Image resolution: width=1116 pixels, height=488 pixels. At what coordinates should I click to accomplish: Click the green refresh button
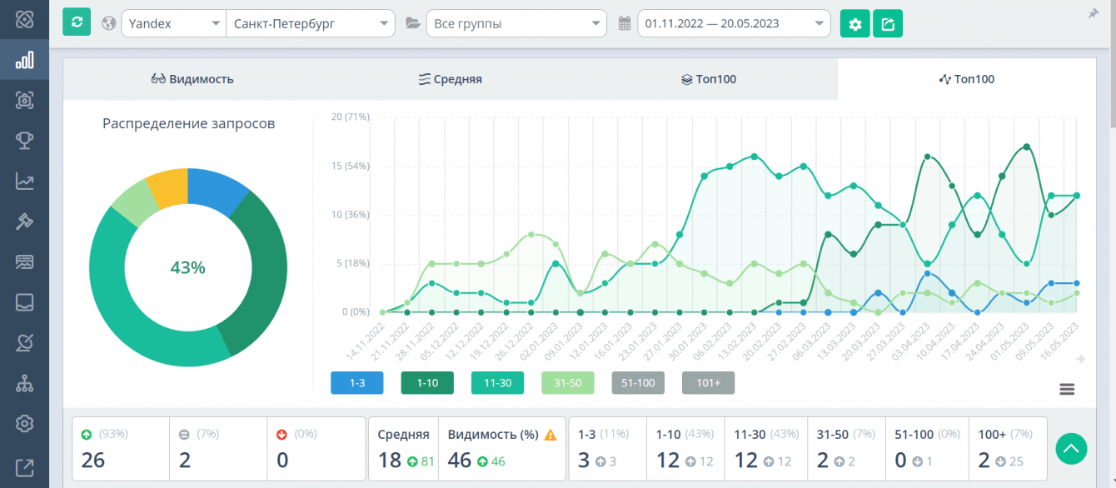pos(77,22)
